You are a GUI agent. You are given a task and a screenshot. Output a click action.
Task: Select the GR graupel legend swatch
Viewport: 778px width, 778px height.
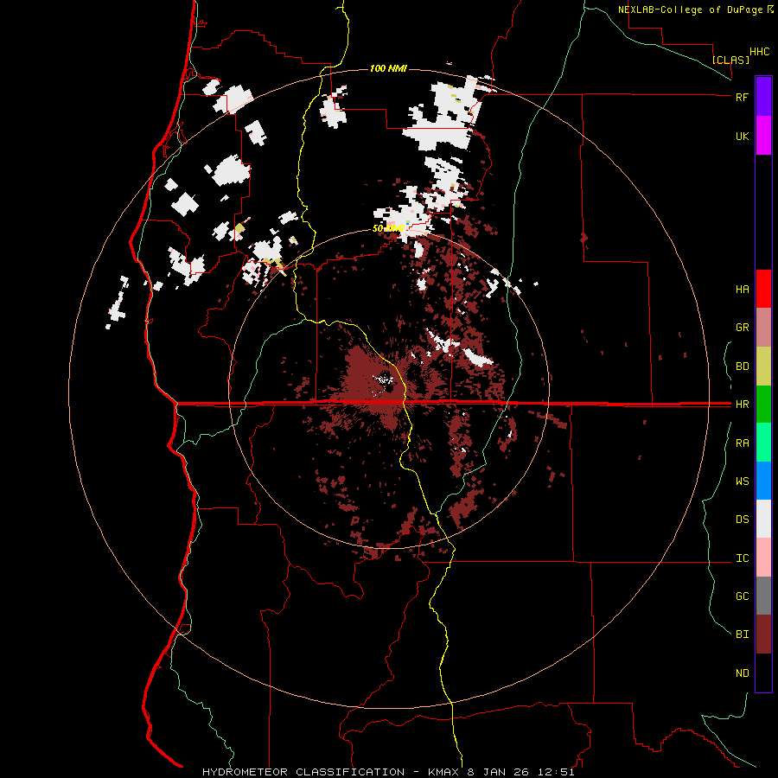(763, 328)
